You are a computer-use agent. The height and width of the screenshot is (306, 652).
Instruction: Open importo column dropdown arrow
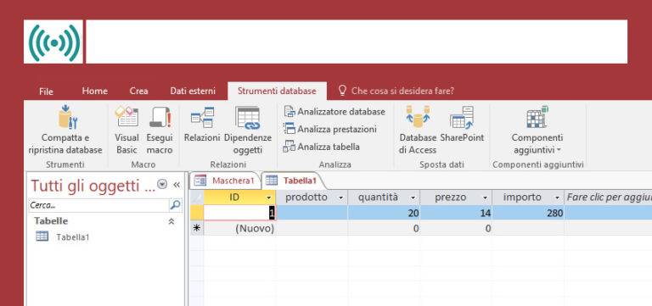click(x=557, y=198)
